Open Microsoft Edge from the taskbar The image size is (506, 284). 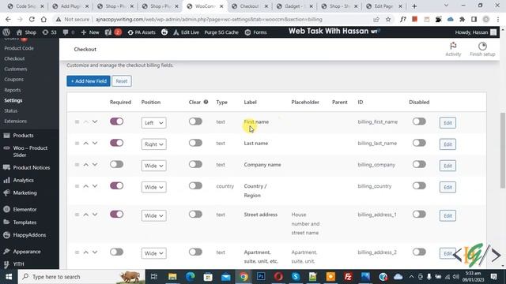190,276
